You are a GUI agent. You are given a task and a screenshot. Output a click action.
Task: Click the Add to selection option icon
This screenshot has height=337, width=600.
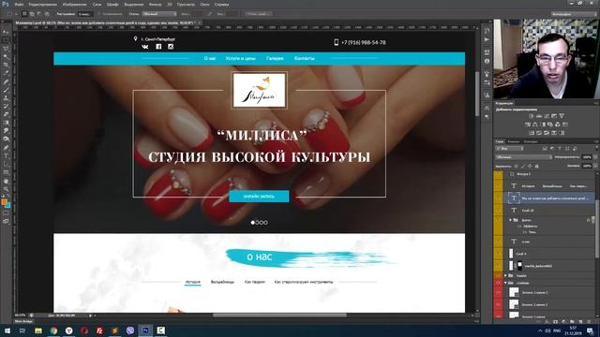coord(32,14)
